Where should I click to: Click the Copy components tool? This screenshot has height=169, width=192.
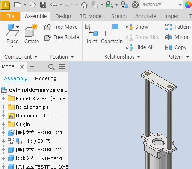176,47
